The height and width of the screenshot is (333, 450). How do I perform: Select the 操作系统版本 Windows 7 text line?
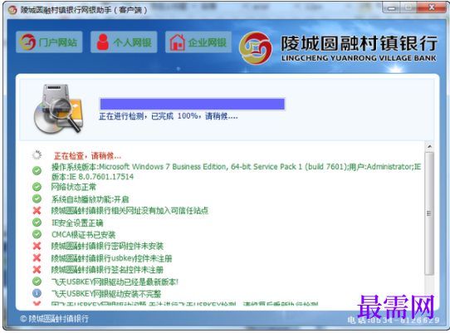pyautogui.click(x=236, y=171)
